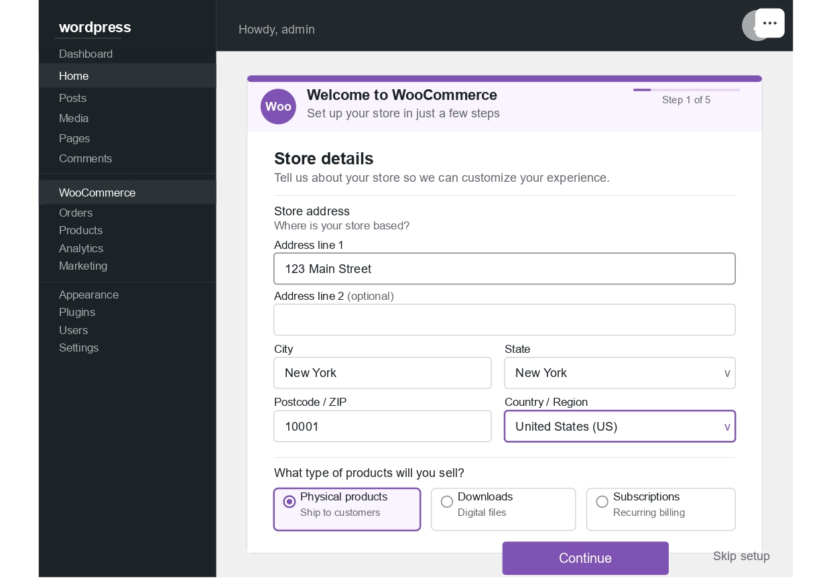
Task: Open Appearance in the sidebar
Action: [x=88, y=295]
